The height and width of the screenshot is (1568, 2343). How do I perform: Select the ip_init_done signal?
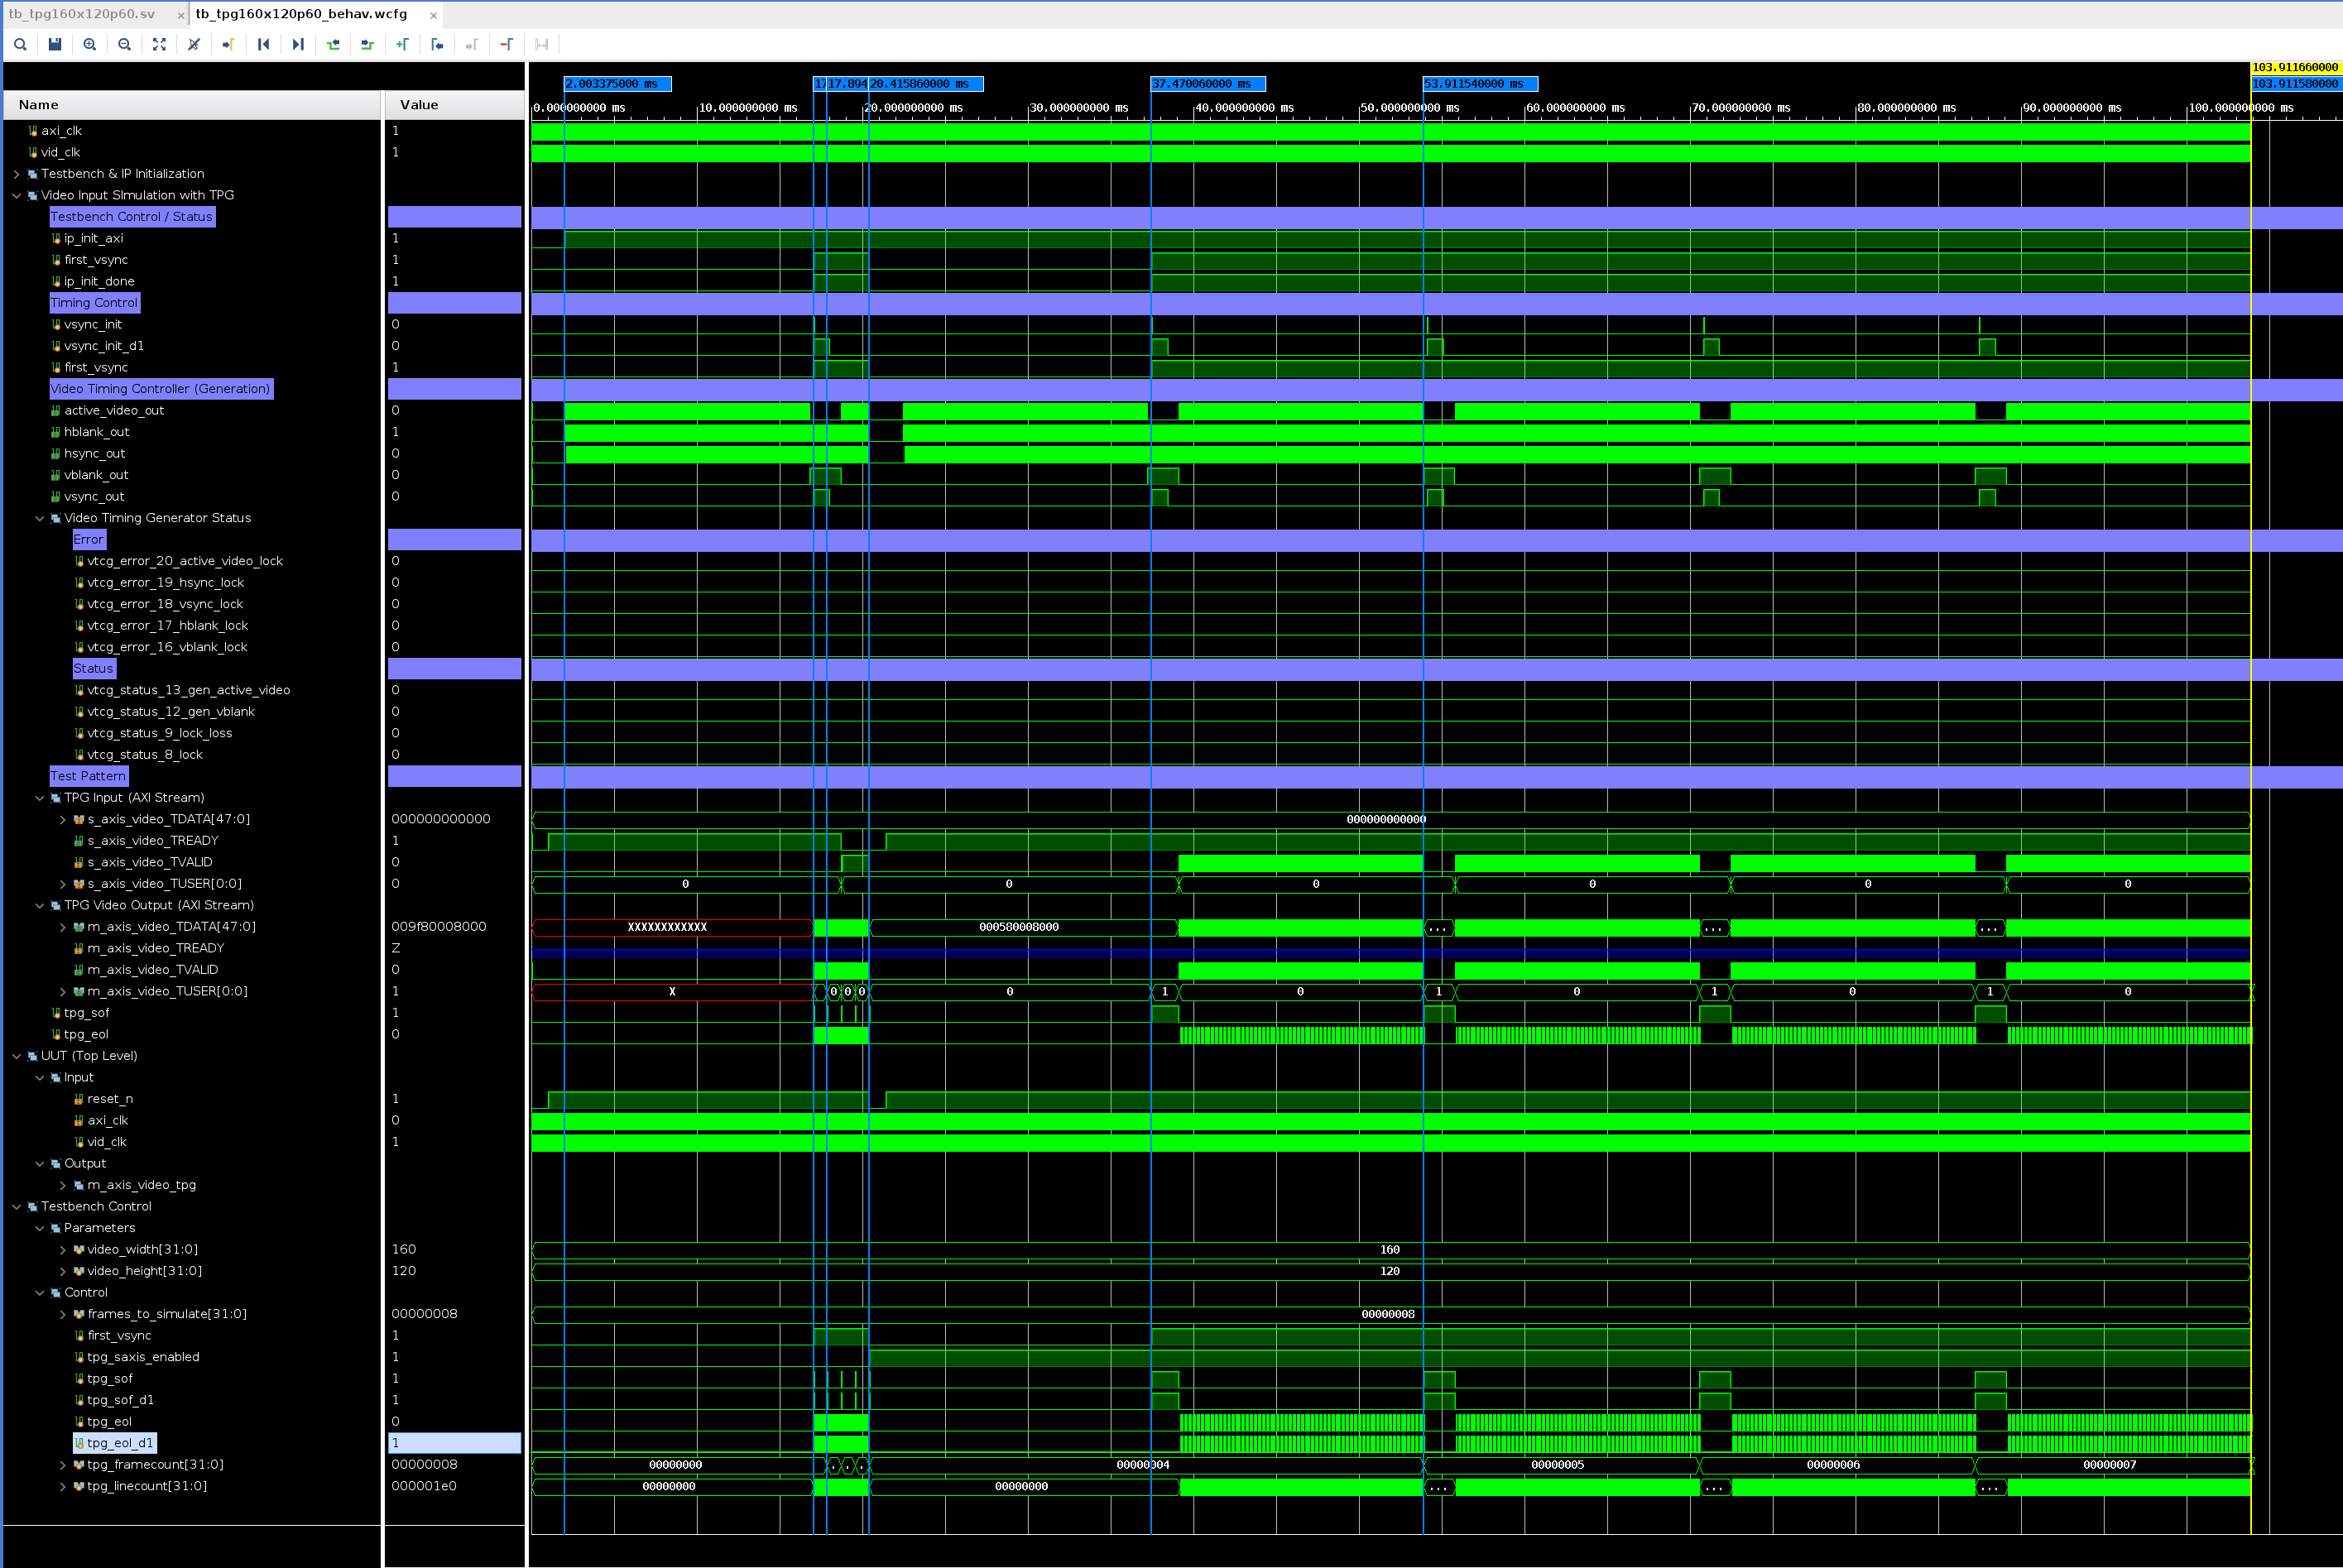(99, 282)
